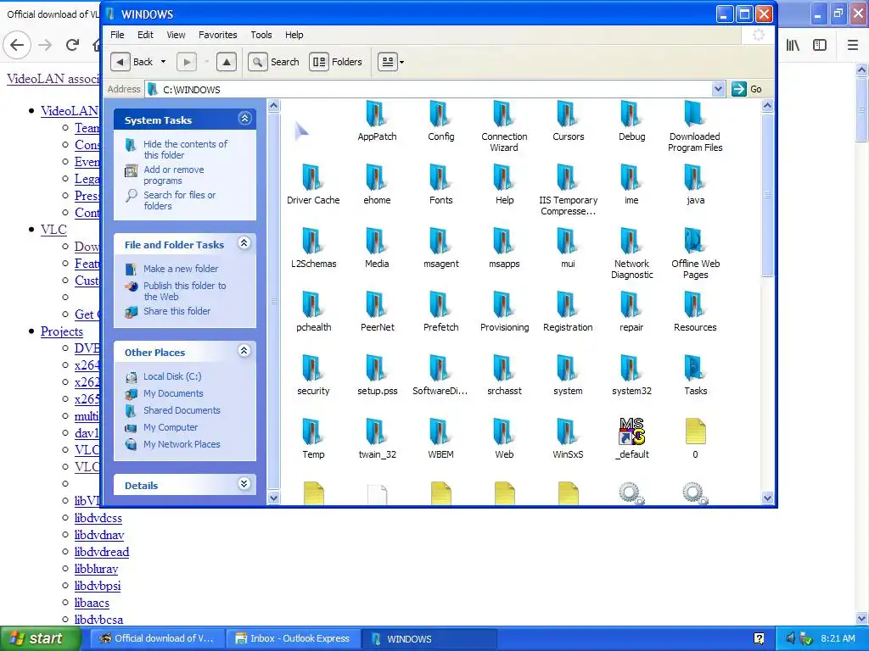This screenshot has height=651, width=869.
Task: Select the Downloaded Program Files folder
Action: [695, 126]
